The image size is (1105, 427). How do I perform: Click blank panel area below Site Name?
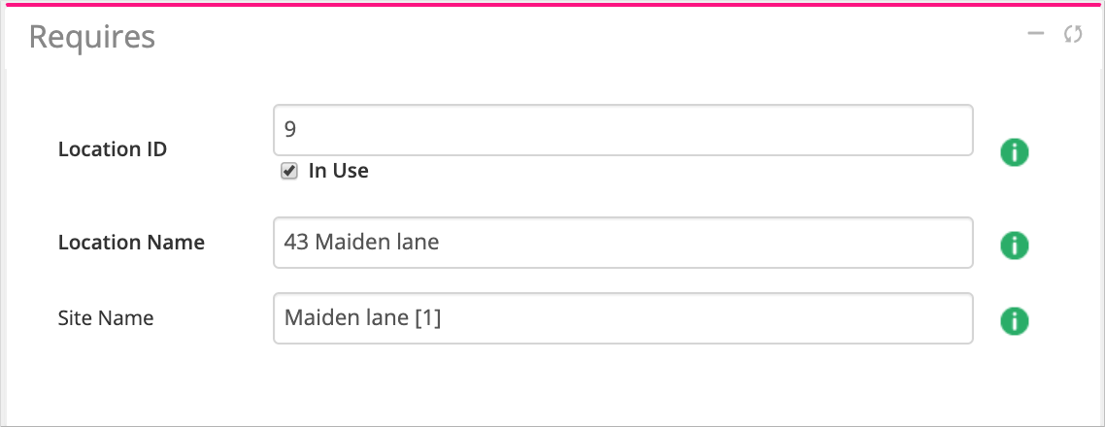click(552, 383)
